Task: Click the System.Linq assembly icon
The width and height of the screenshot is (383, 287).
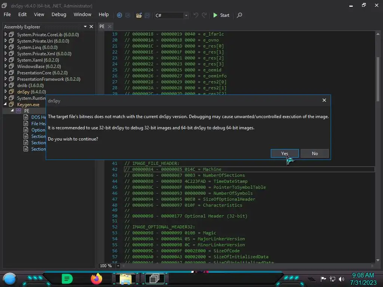Action: (12, 47)
